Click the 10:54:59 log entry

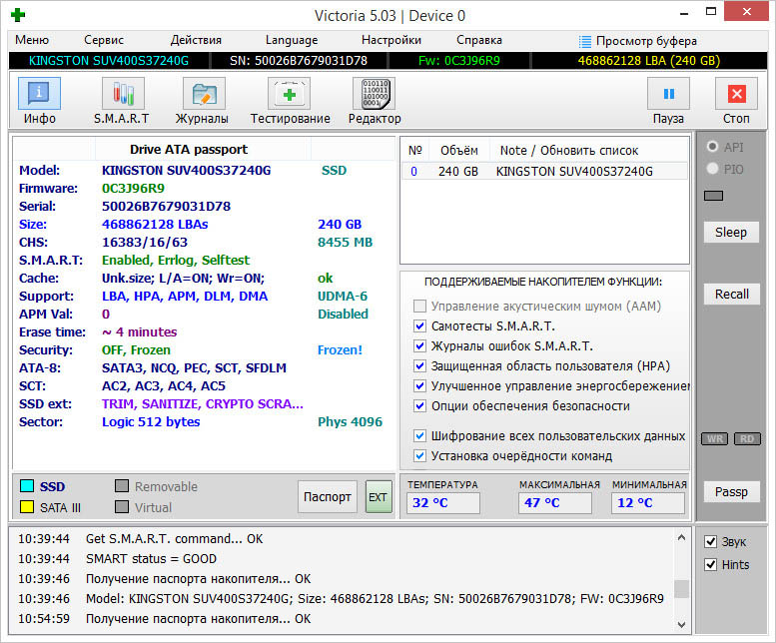(x=165, y=619)
